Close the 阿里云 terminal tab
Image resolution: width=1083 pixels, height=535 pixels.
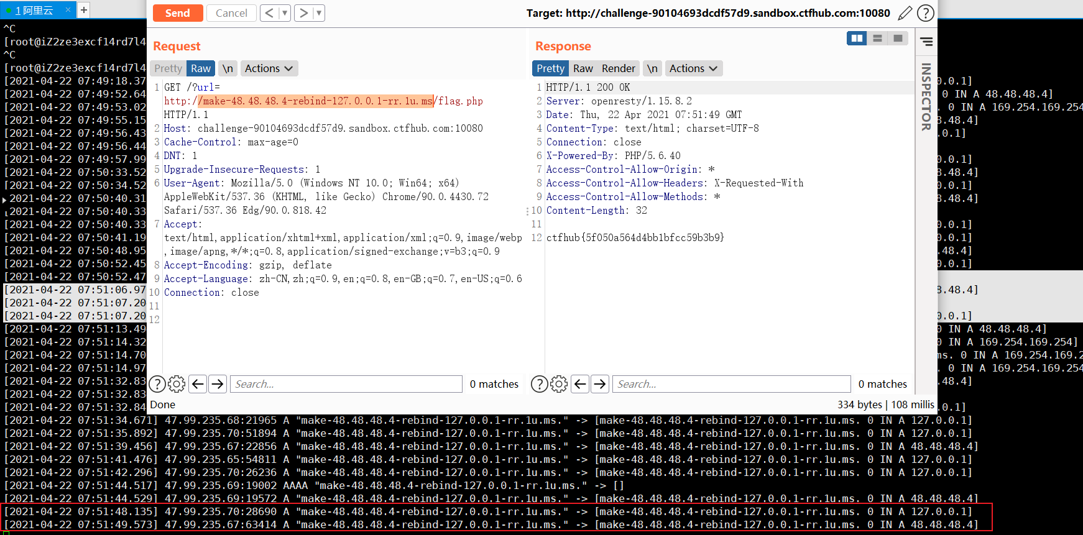[68, 10]
